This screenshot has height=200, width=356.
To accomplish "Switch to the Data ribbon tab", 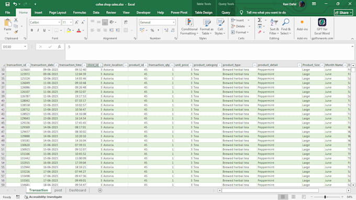I will 96,13.
